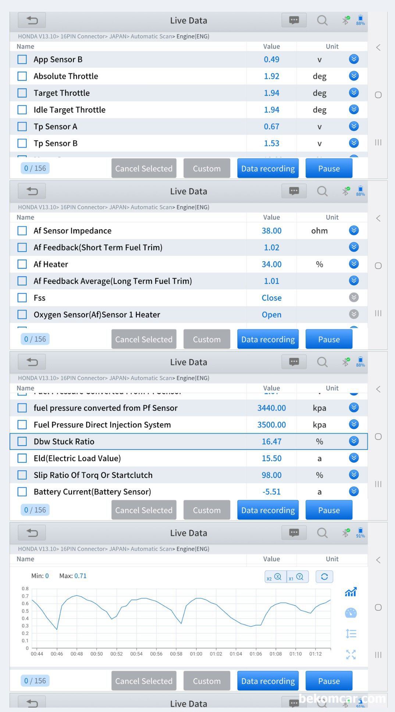Screen dimensions: 395x712
Task: Tap Custom button under Battery Current row
Action: (x=207, y=510)
